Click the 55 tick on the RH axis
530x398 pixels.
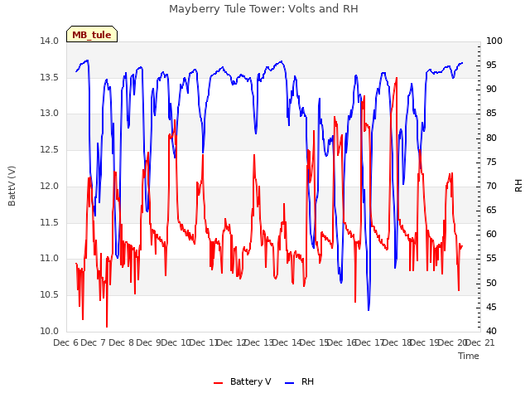click(491, 259)
